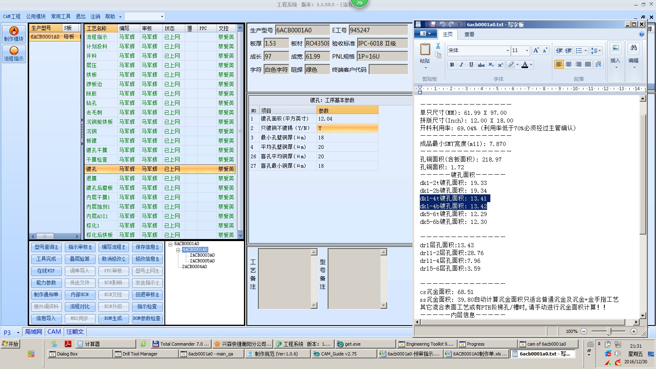Click the 回退审核 button
Viewport: 656px width, 369px height.
pyautogui.click(x=147, y=294)
